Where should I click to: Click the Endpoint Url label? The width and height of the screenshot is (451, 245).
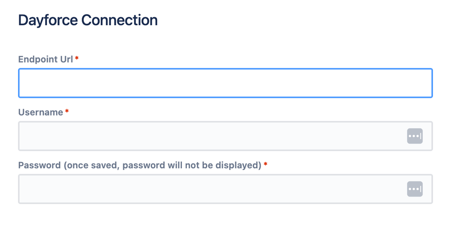pos(46,59)
